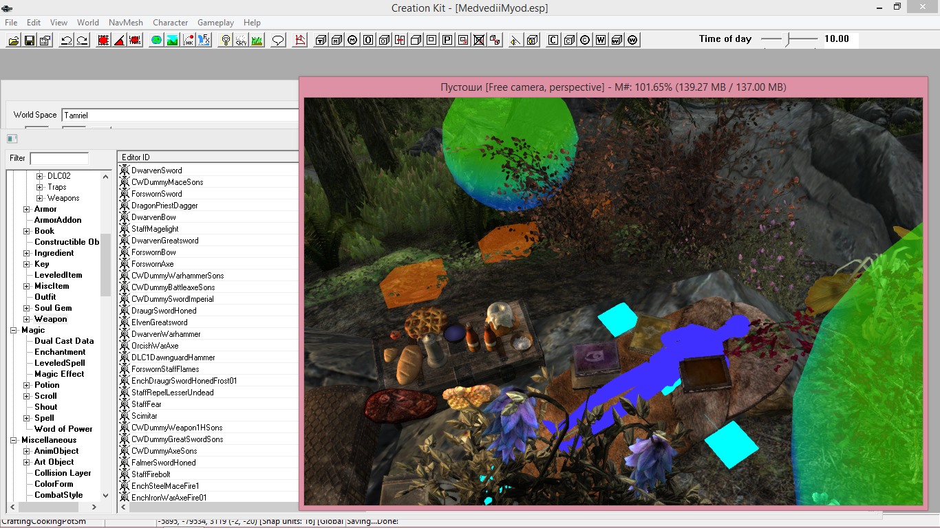Click the red Snap to grid icon

(x=103, y=41)
